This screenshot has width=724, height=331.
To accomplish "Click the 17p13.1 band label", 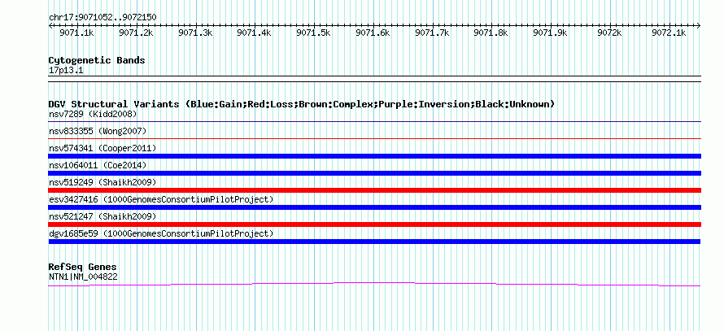I will [x=66, y=71].
